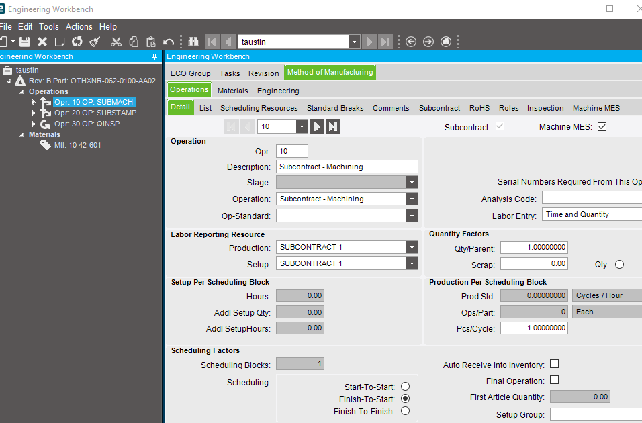Click the Refresh icon in the toolbar
This screenshot has width=642, height=423.
click(x=77, y=42)
